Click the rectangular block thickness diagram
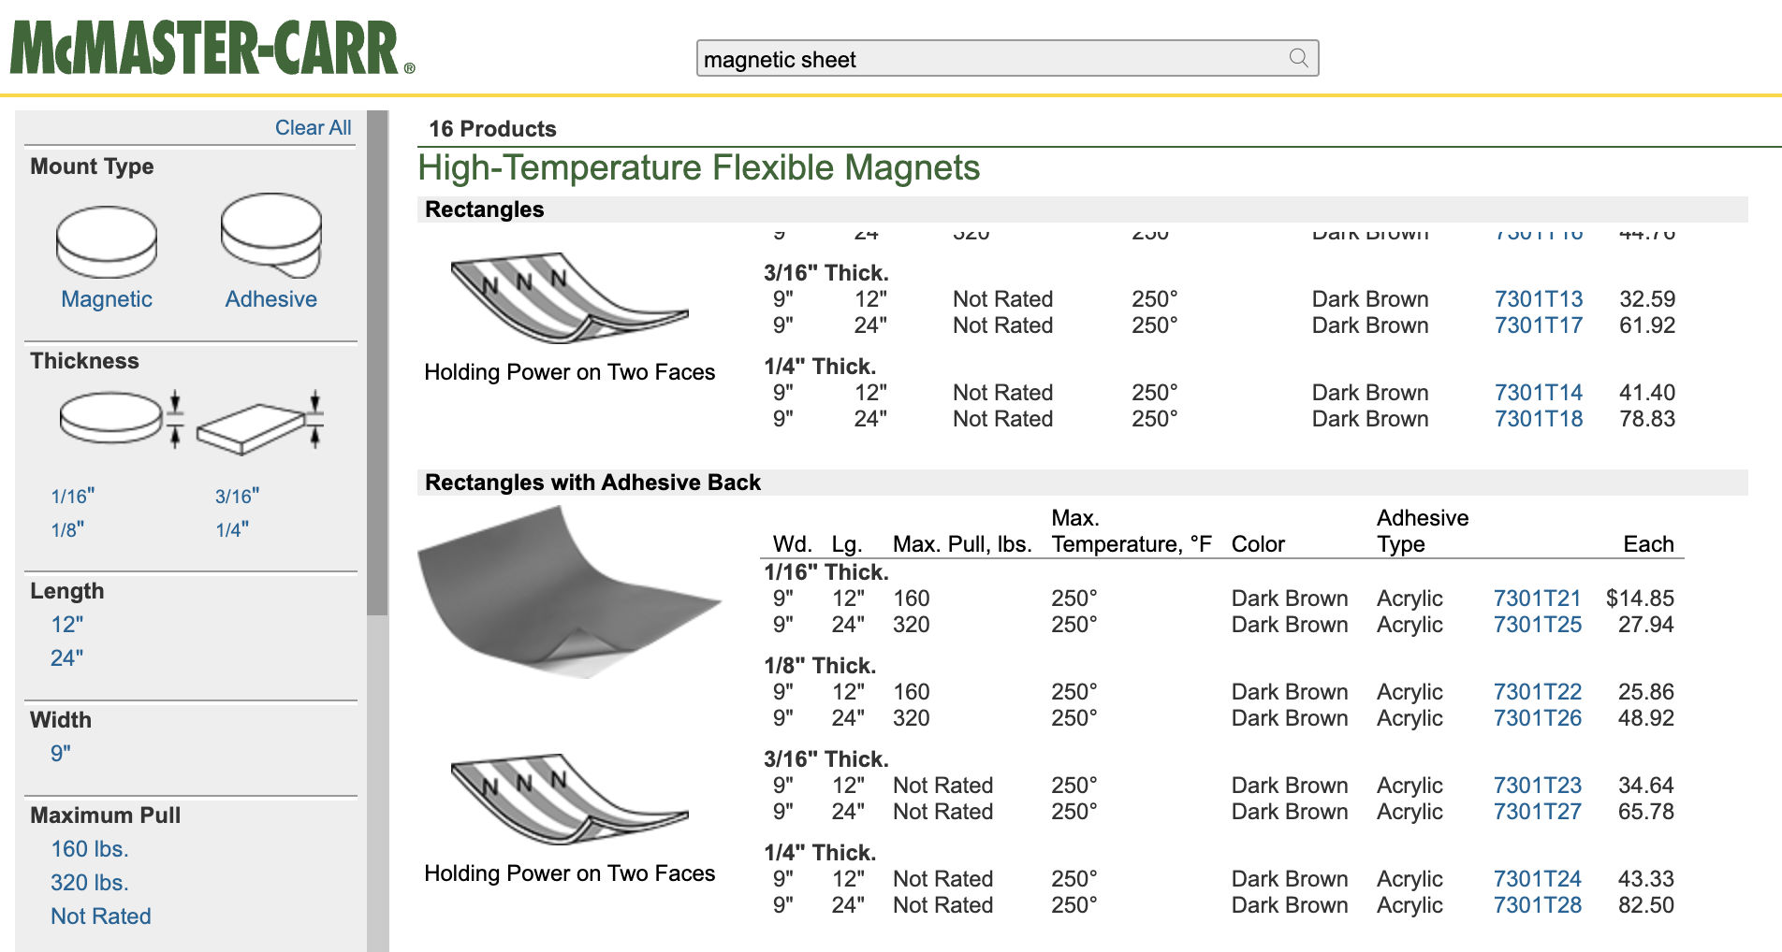 click(260, 423)
